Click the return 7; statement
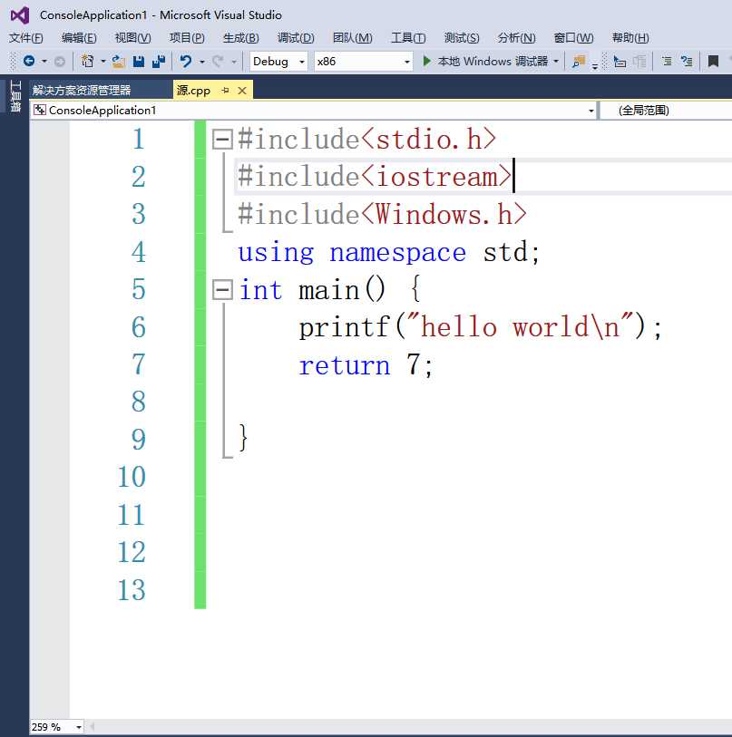Image resolution: width=732 pixels, height=737 pixels. pos(365,364)
